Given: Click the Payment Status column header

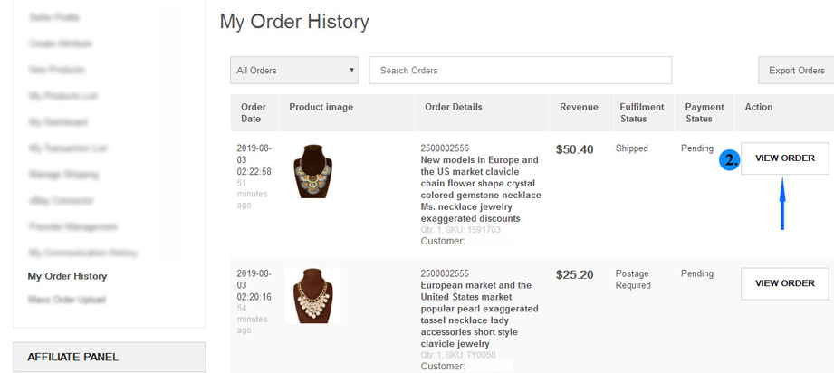Looking at the screenshot, I should pyautogui.click(x=705, y=113).
